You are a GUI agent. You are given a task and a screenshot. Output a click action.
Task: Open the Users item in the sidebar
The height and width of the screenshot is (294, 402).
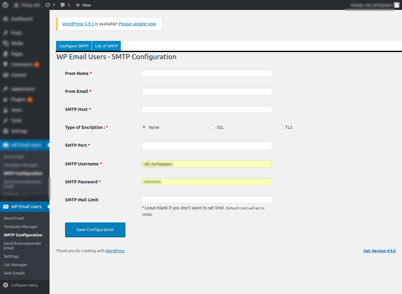coord(25,110)
